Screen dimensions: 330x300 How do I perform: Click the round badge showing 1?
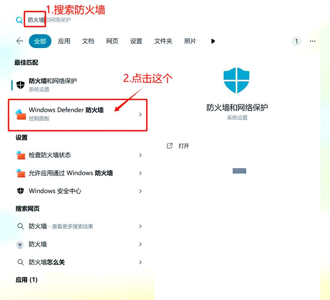click(296, 41)
